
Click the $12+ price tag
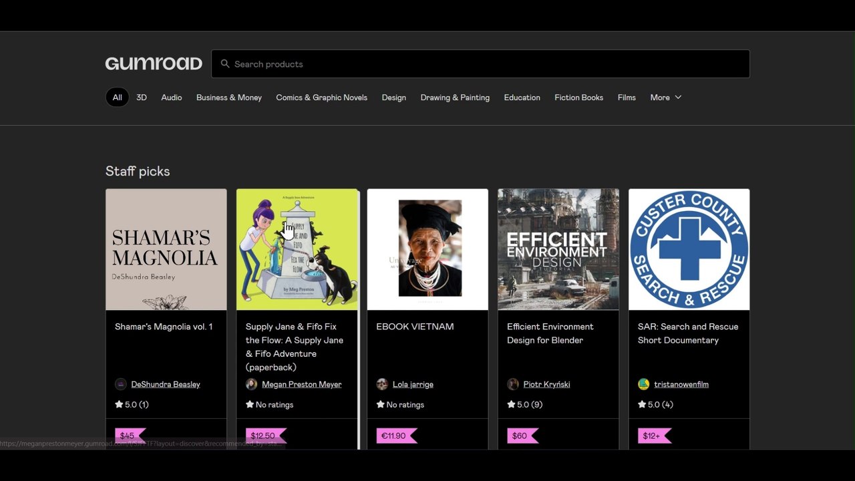click(655, 436)
